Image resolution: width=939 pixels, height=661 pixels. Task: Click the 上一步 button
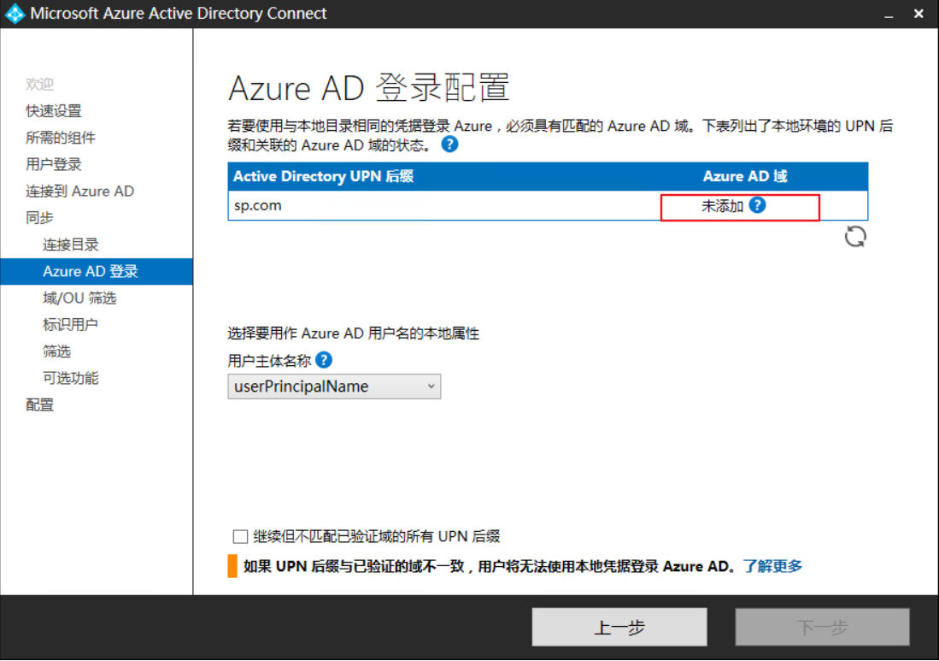tap(619, 627)
